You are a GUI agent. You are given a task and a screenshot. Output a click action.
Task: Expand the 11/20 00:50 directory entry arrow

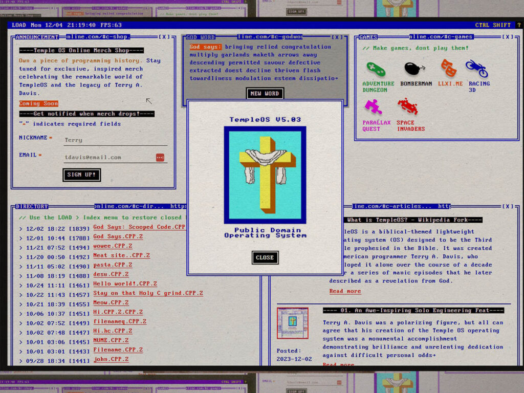click(x=20, y=257)
